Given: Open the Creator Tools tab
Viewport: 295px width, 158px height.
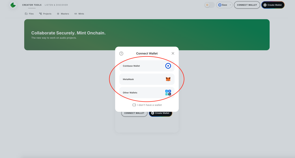Looking at the screenshot, I should tap(32, 5).
